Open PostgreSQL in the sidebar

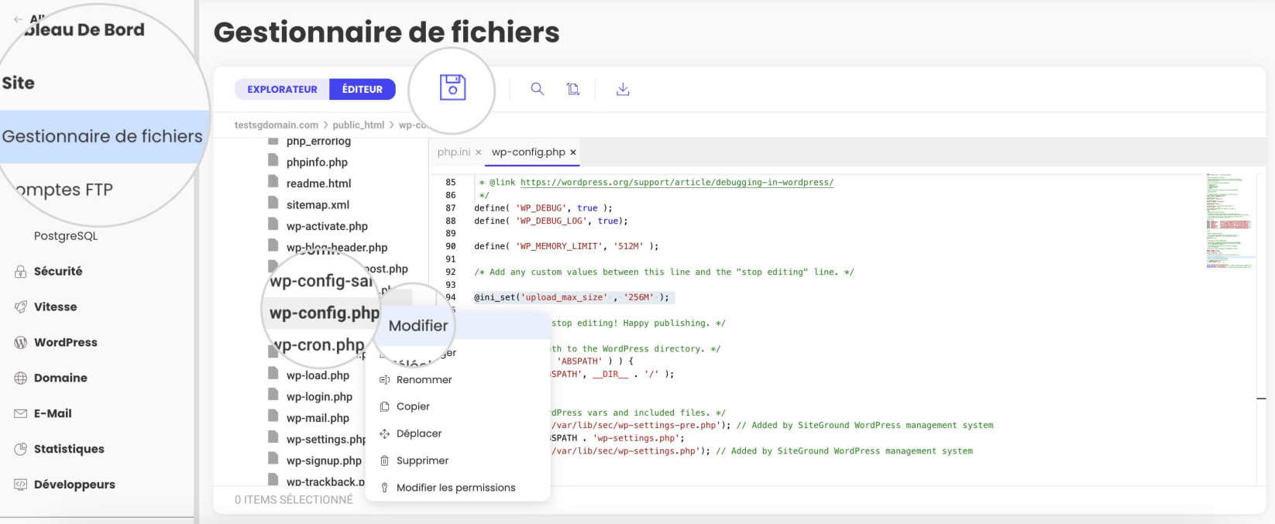pyautogui.click(x=66, y=236)
